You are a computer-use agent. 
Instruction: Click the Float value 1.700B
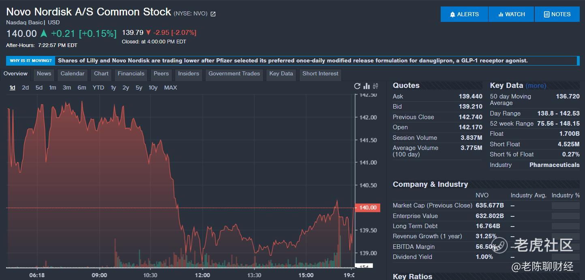pyautogui.click(x=569, y=134)
